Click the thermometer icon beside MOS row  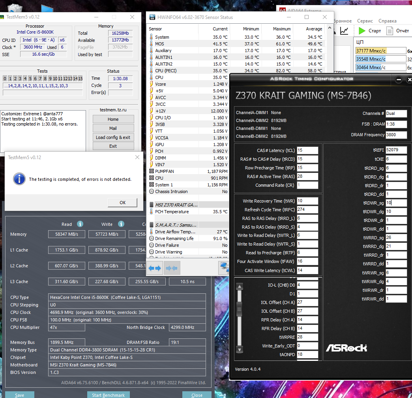point(152,44)
